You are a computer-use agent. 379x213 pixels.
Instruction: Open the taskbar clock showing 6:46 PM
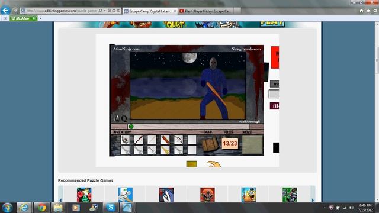click(x=365, y=208)
